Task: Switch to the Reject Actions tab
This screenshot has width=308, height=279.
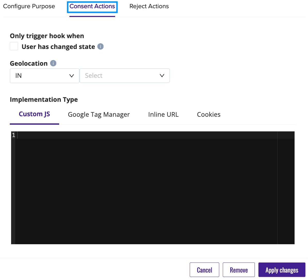Action: [149, 6]
